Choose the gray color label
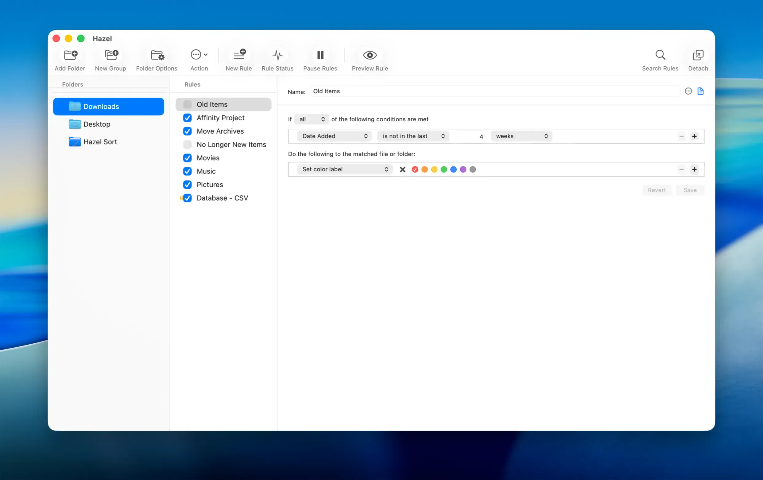763x480 pixels. point(472,170)
